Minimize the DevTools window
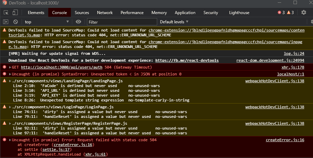The image size is (313, 158). tap(279, 3)
